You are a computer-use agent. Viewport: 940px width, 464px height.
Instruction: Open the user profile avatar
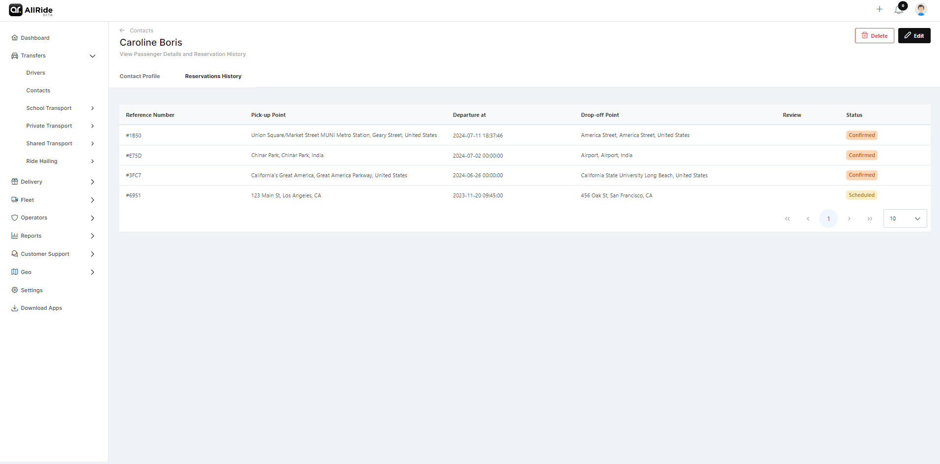click(x=921, y=9)
